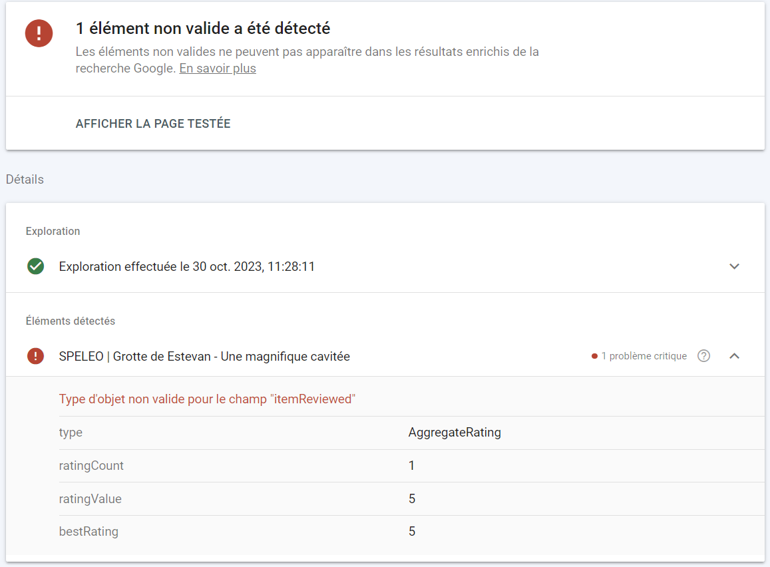Click the small red dot before "1 problème critique"
This screenshot has width=770, height=567.
point(594,357)
